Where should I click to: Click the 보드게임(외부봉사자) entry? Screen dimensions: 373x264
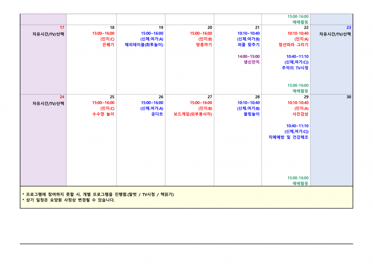[193, 114]
